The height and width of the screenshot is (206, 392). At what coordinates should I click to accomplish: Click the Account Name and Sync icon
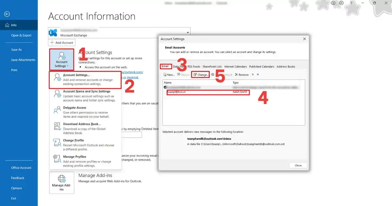click(57, 94)
